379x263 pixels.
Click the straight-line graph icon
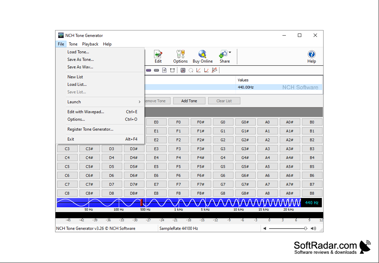(x=199, y=70)
